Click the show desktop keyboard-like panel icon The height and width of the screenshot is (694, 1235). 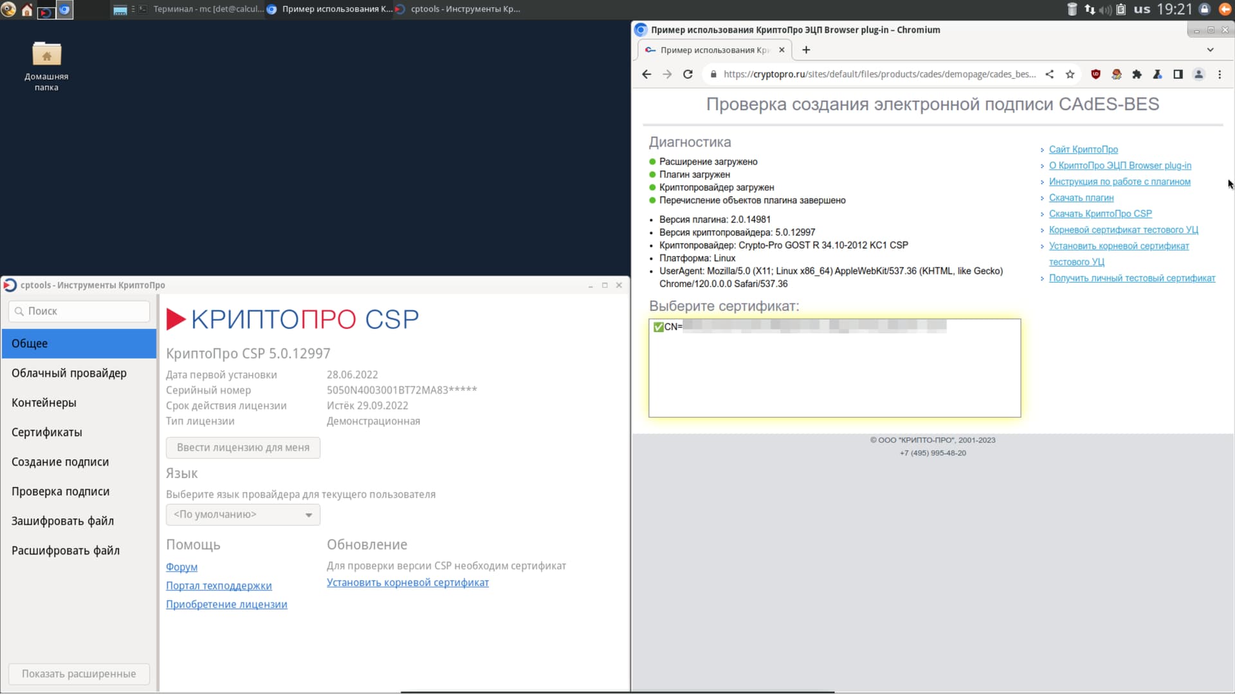tap(120, 10)
